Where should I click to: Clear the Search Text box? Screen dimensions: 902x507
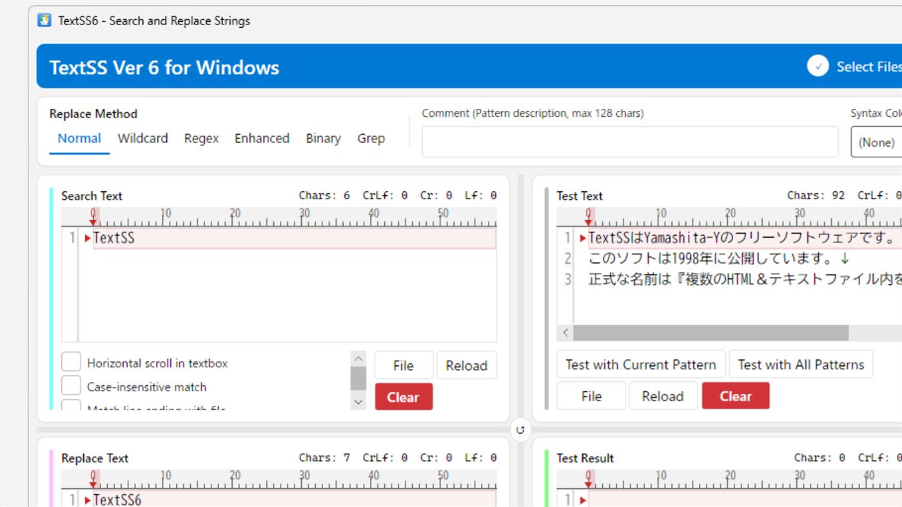(x=404, y=397)
